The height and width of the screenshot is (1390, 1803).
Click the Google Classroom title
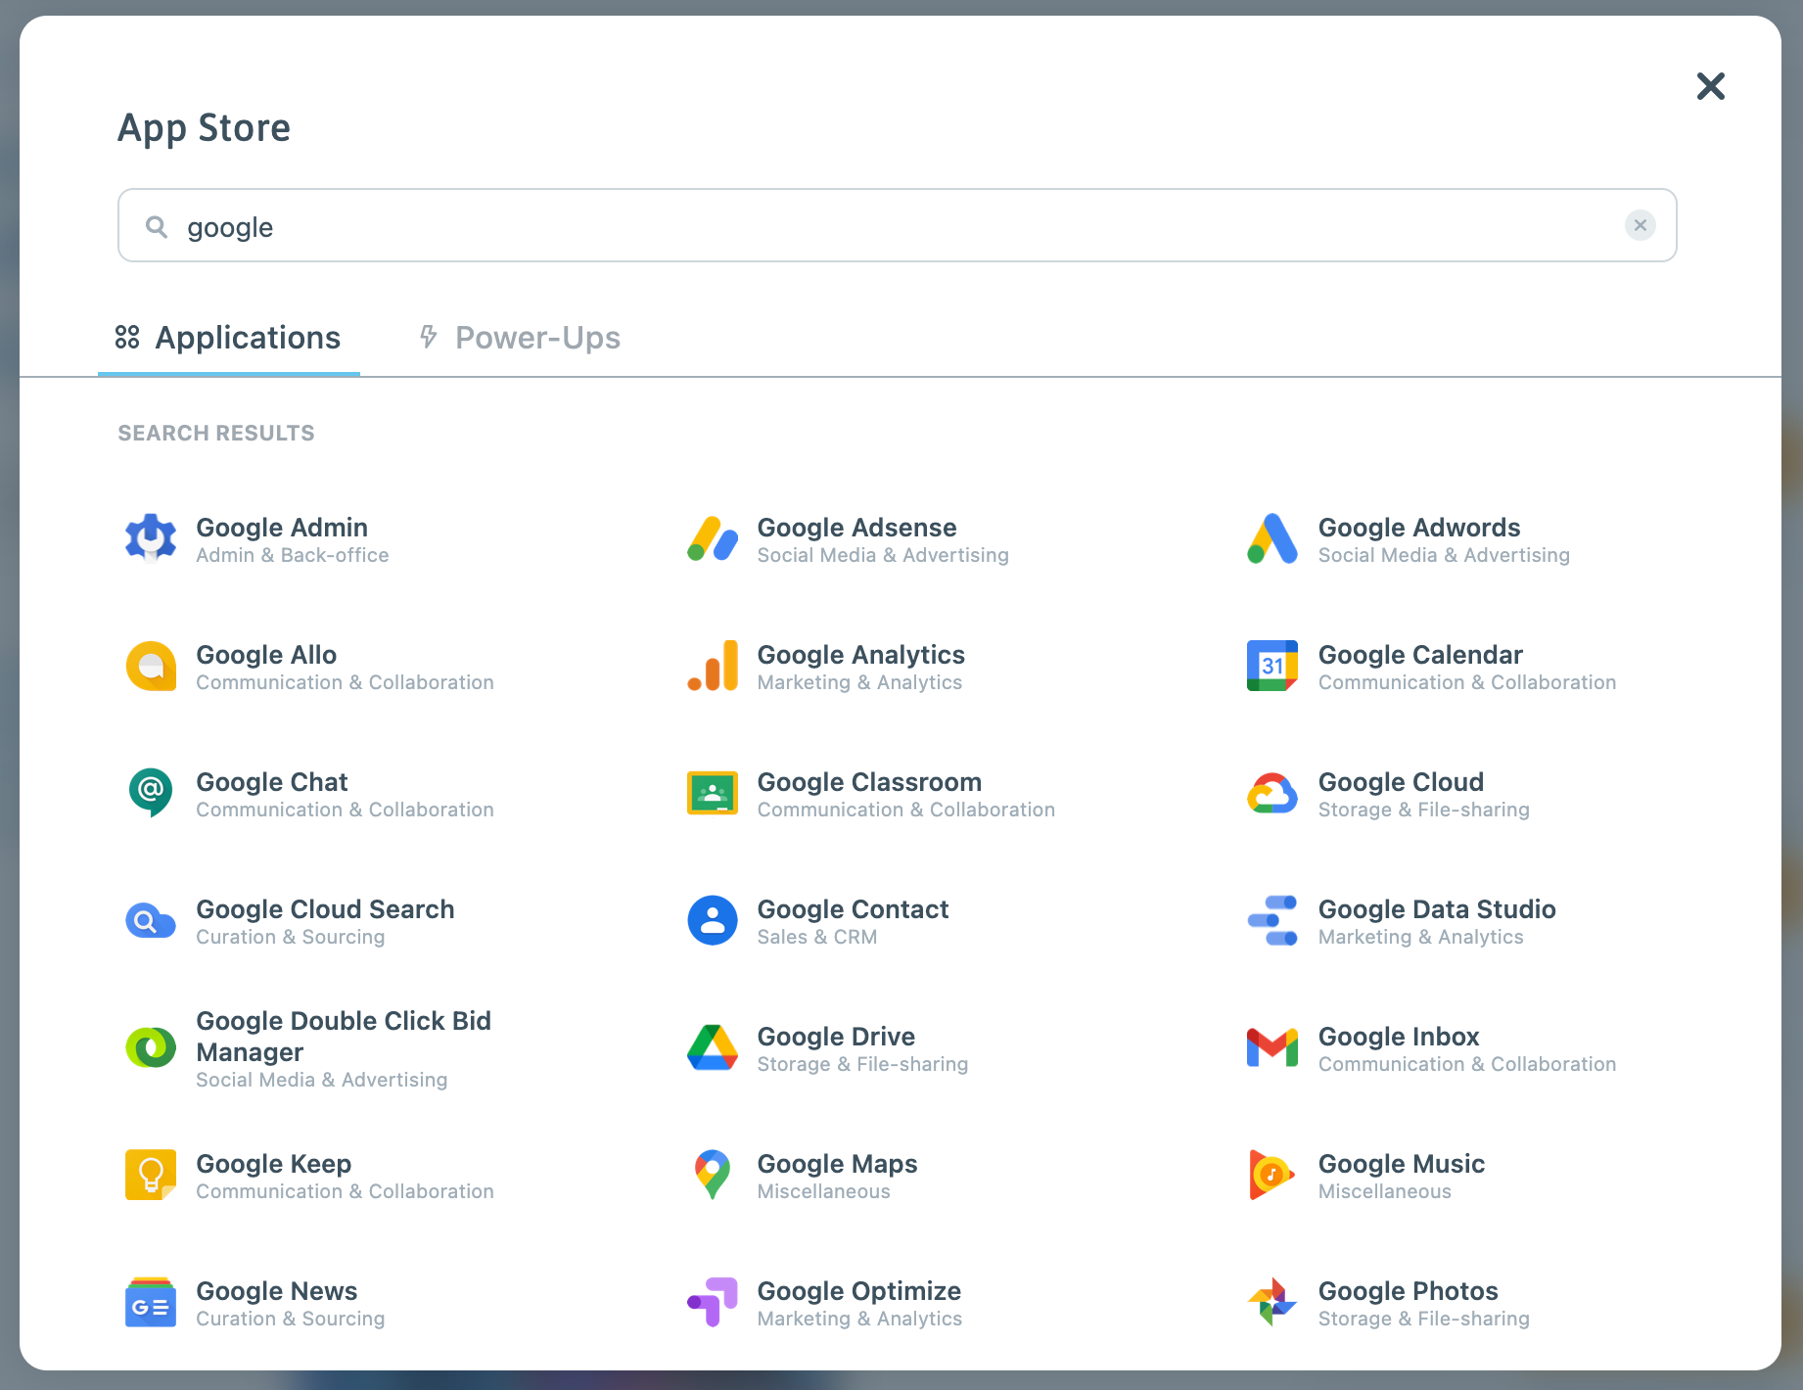869,782
